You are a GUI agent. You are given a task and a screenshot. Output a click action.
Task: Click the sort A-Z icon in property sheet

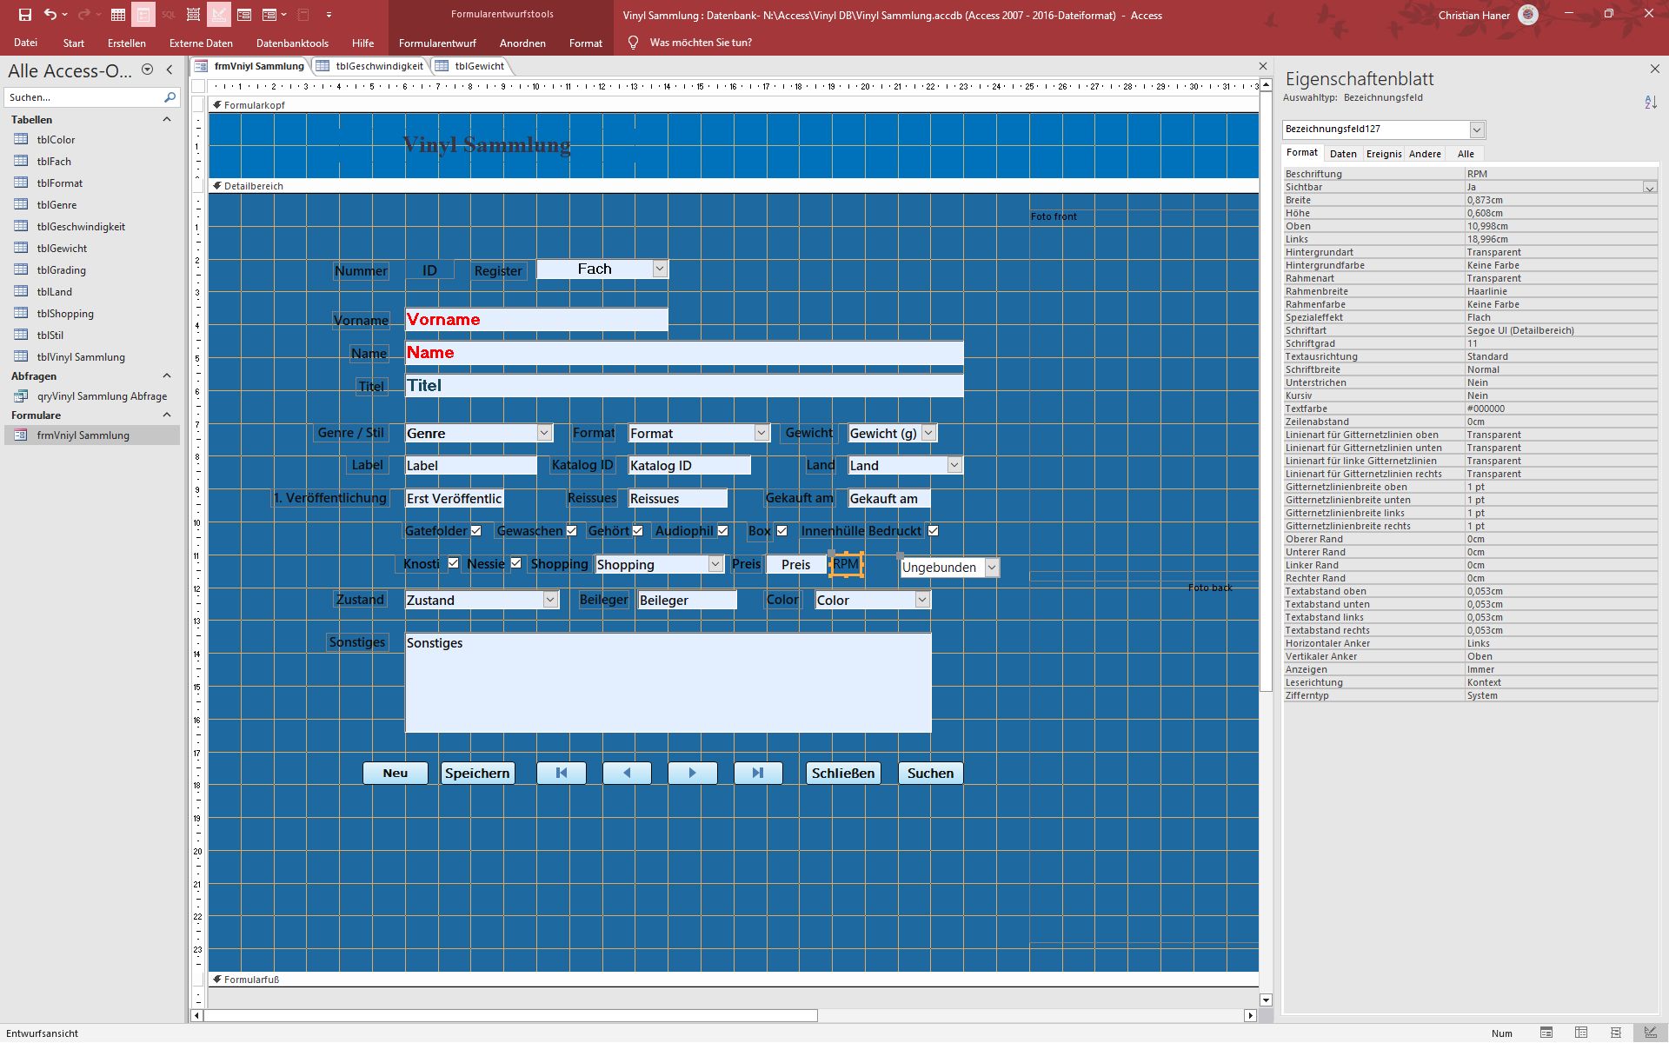pyautogui.click(x=1650, y=103)
